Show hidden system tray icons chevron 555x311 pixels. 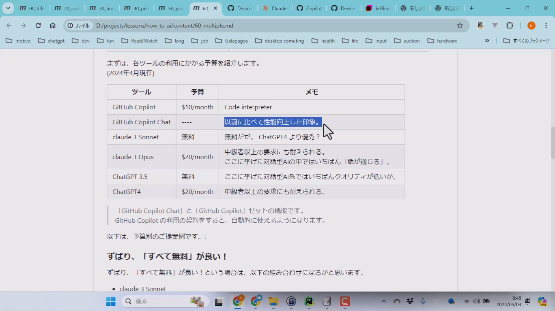tap(384, 301)
